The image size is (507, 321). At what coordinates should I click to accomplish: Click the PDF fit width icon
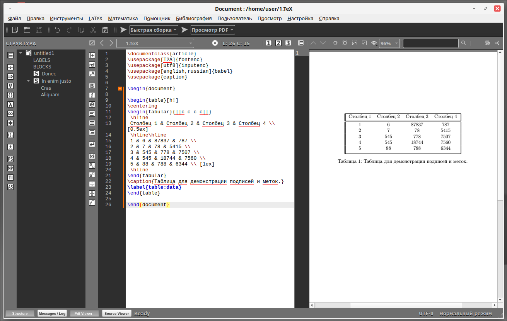tap(335, 43)
